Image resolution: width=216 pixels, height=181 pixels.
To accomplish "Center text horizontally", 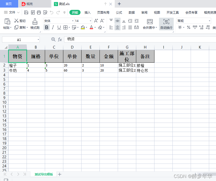I will point(117,27).
